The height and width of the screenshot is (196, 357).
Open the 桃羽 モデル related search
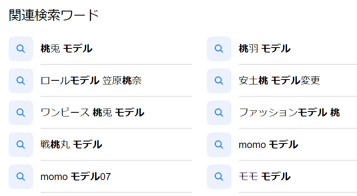pos(265,49)
